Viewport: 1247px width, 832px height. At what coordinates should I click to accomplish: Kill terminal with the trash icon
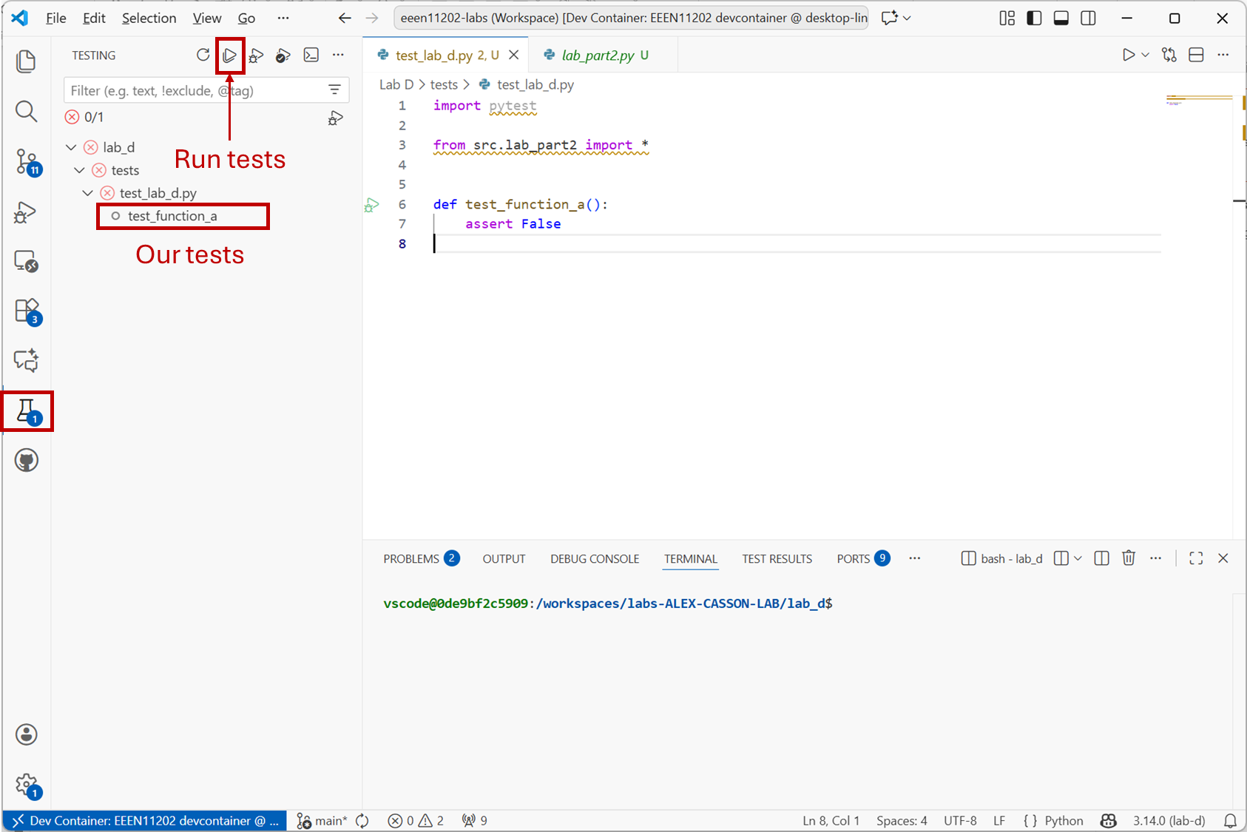[x=1129, y=558]
